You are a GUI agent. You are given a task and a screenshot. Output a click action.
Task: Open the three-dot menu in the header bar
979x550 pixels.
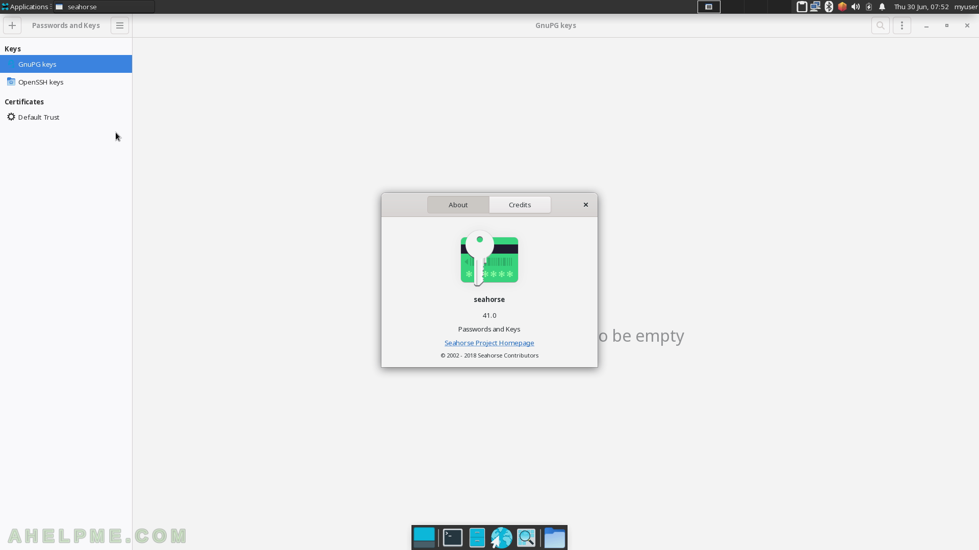point(902,25)
